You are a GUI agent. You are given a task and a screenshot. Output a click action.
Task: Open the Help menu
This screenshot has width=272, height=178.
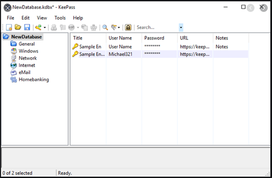point(78,18)
